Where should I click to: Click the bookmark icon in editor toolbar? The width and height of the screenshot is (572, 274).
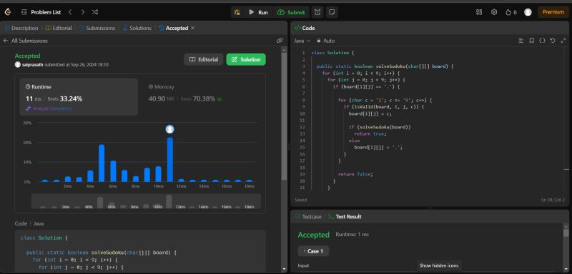coord(531,41)
